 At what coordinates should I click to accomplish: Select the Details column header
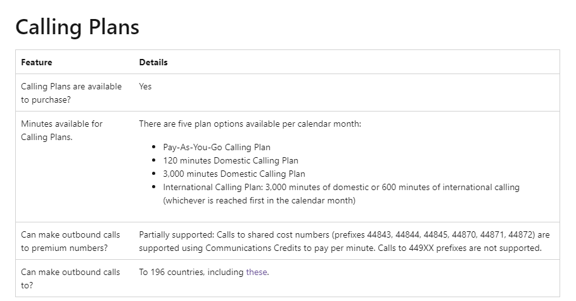[x=153, y=62]
